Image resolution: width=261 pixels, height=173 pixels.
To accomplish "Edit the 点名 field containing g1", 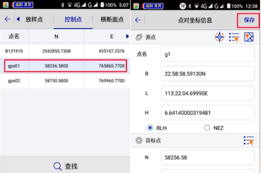I will (x=208, y=54).
